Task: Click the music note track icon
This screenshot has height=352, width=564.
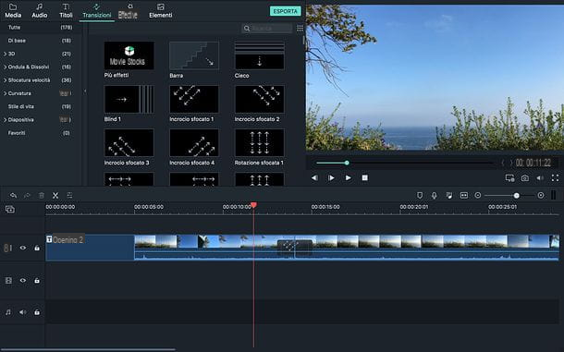Action: tap(8, 312)
